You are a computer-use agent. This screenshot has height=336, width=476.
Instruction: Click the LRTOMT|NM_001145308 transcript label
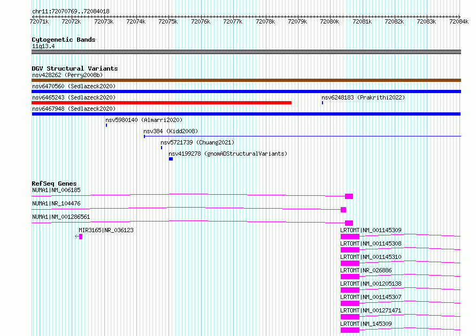(371, 243)
